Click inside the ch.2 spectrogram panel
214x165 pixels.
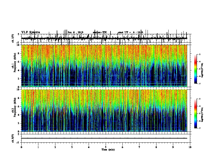(x=104, y=111)
